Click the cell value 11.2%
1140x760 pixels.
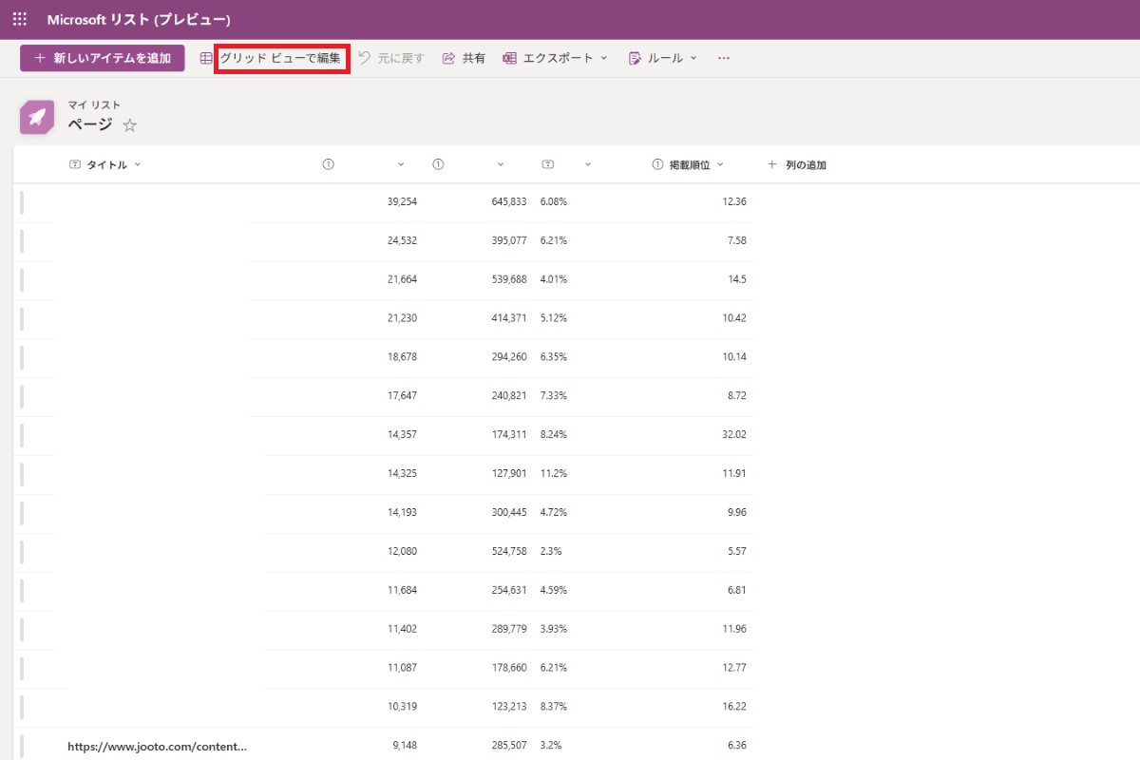pos(554,473)
